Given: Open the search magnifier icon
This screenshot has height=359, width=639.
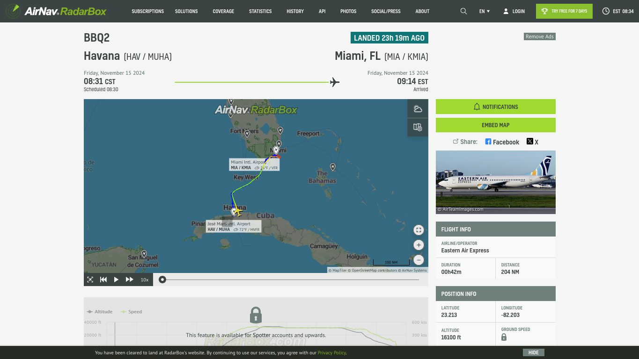Looking at the screenshot, I should pos(463,11).
